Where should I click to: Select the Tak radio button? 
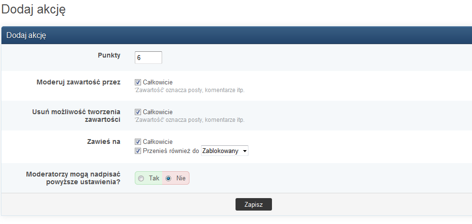click(141, 178)
